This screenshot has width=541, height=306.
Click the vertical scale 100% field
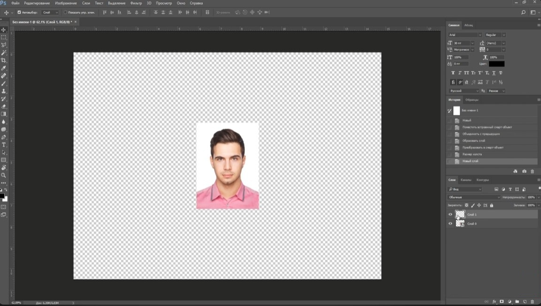(461, 57)
